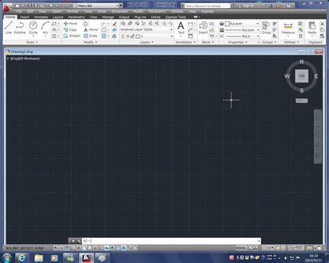The width and height of the screenshot is (329, 263).
Task: Click the Insert block icon
Action: [x=203, y=28]
